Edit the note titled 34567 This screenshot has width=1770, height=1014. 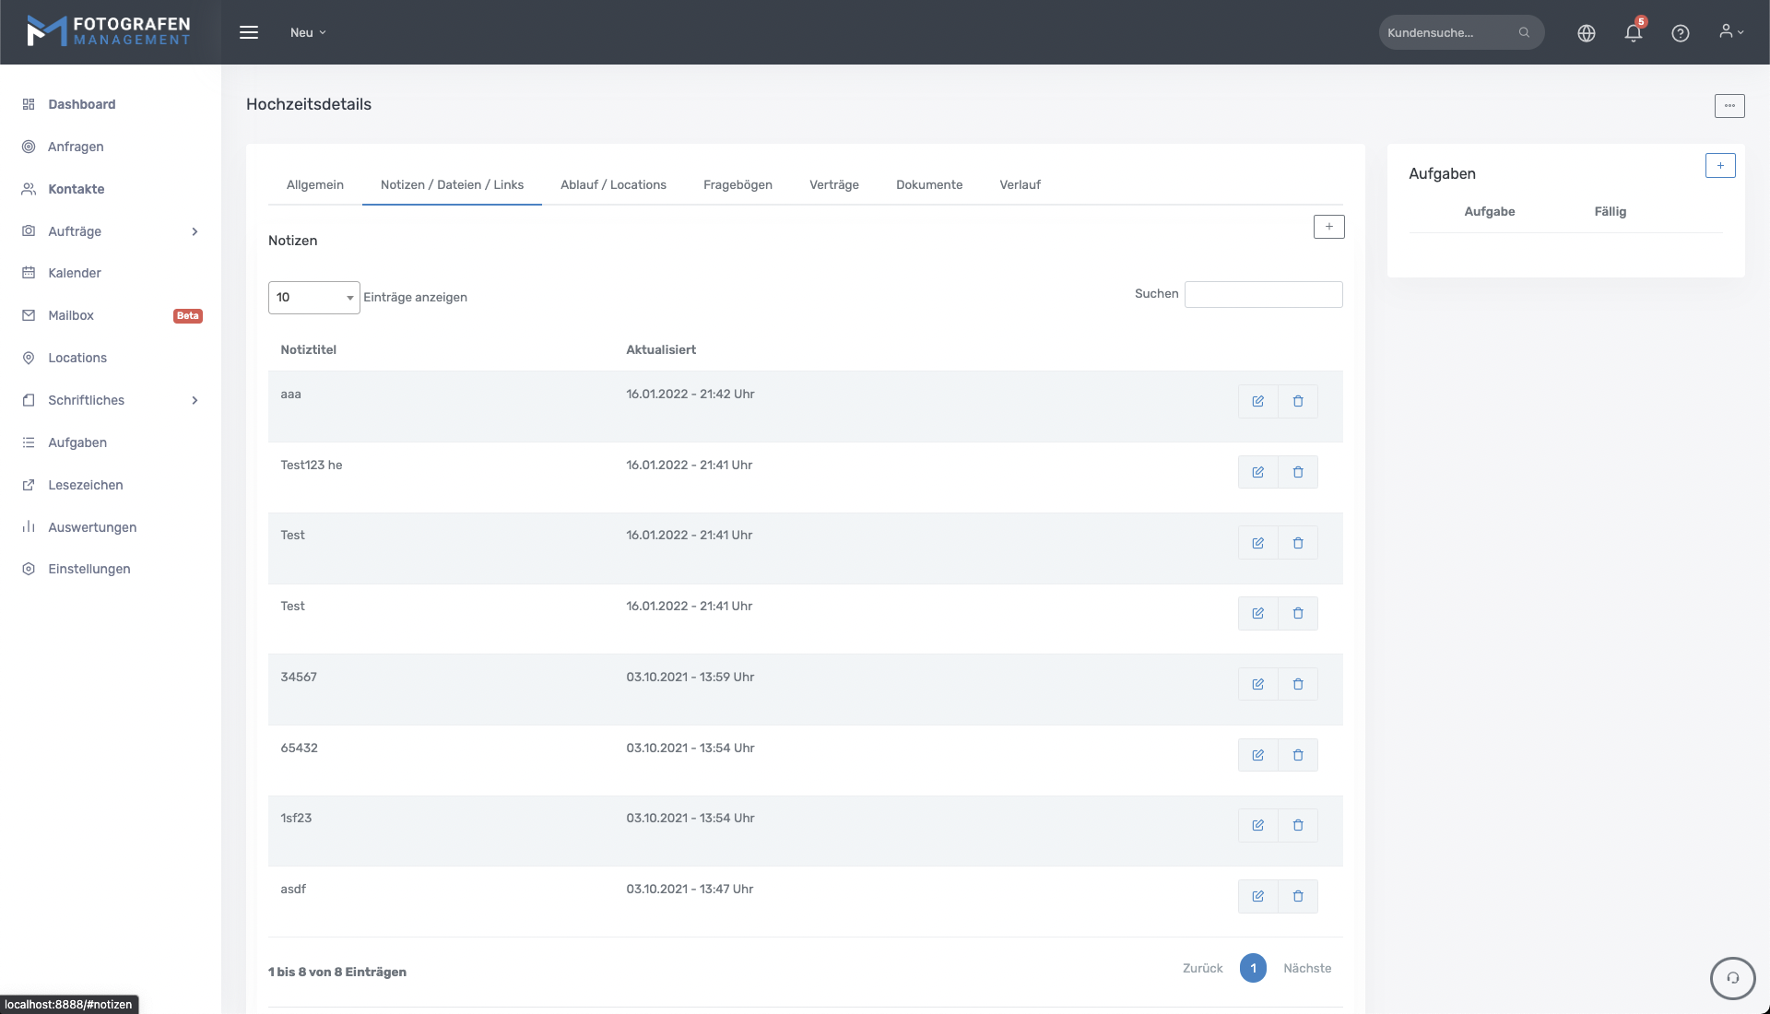tap(1257, 684)
